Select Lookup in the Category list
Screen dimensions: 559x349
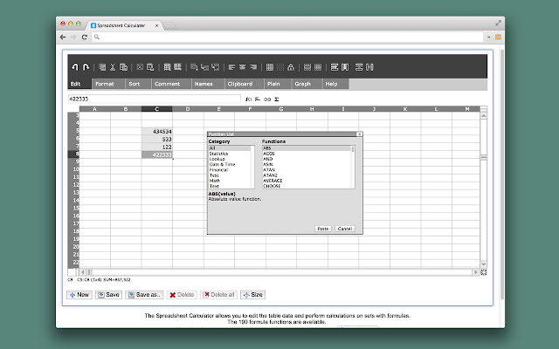(230, 159)
